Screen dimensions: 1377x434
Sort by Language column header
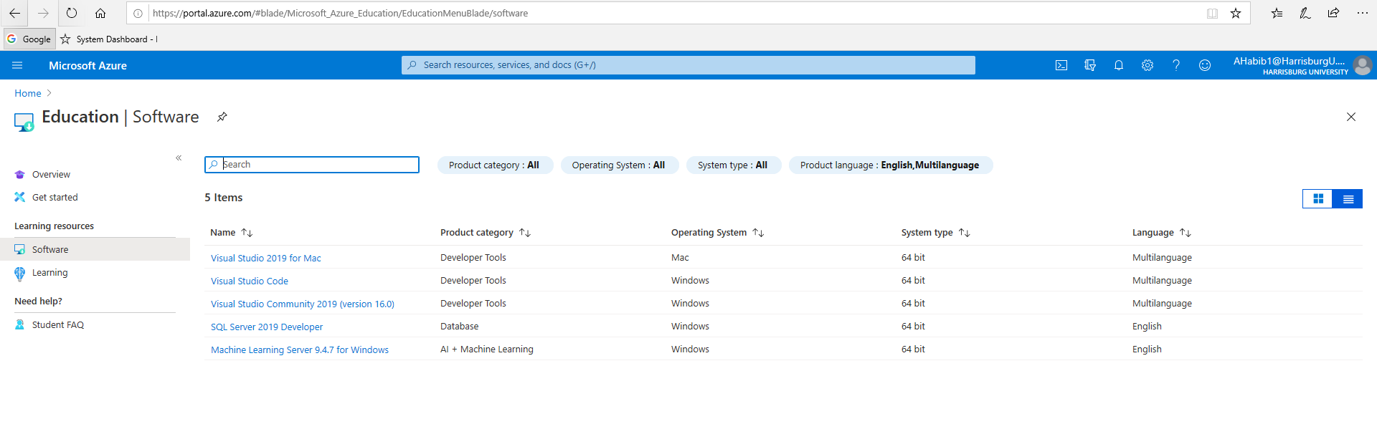[x=1161, y=232]
